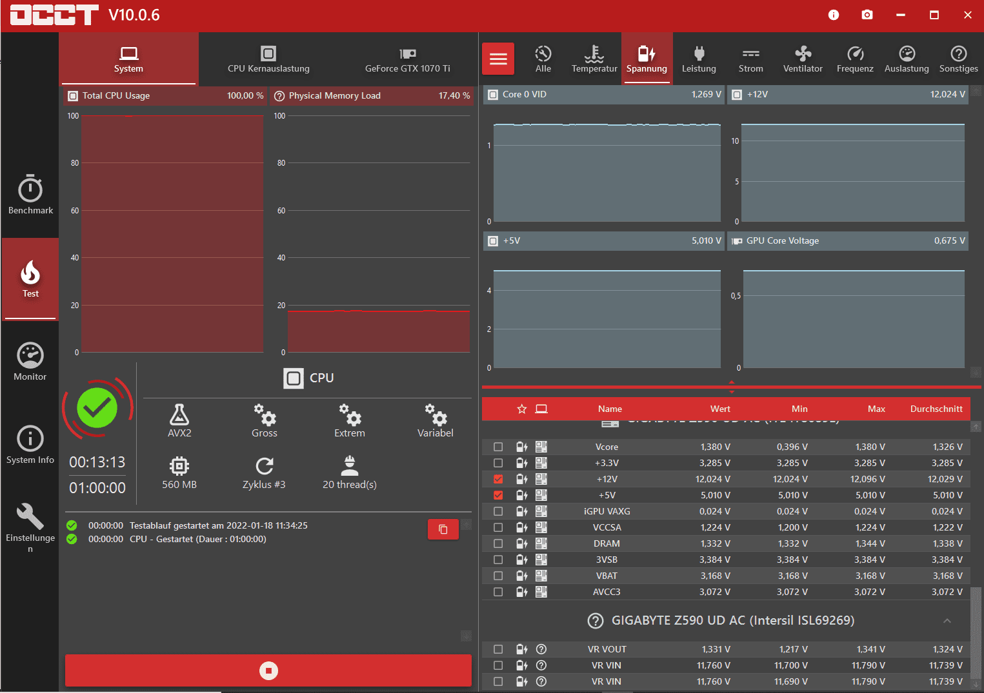Enable the VCCSA checkbox
Screen dimensions: 984x693
[x=498, y=527]
